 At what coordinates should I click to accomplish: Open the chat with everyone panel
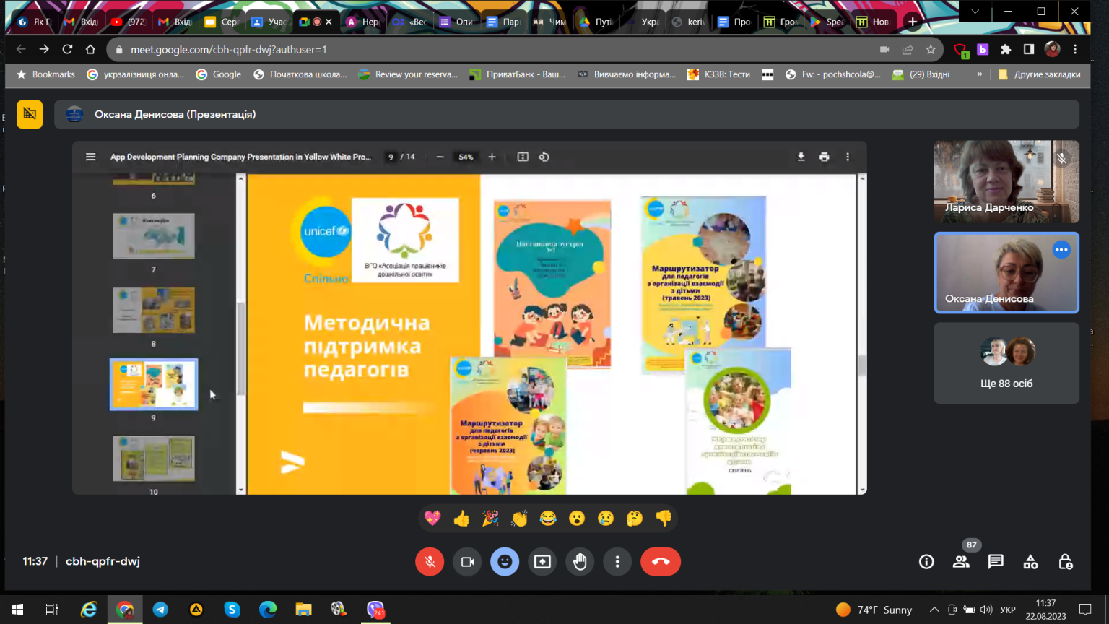click(996, 561)
